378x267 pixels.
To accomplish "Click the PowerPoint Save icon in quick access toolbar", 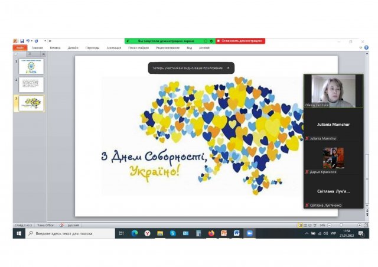I will (x=22, y=41).
